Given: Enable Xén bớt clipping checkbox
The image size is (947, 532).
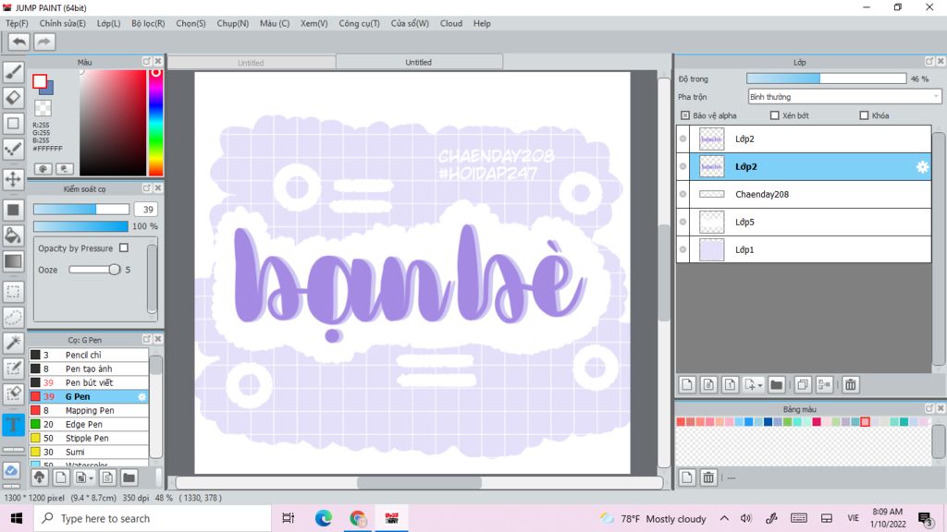Looking at the screenshot, I should (x=774, y=115).
